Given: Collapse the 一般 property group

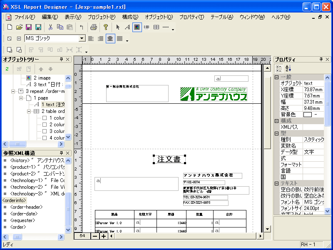Looking at the screenshot, I should (x=277, y=77).
